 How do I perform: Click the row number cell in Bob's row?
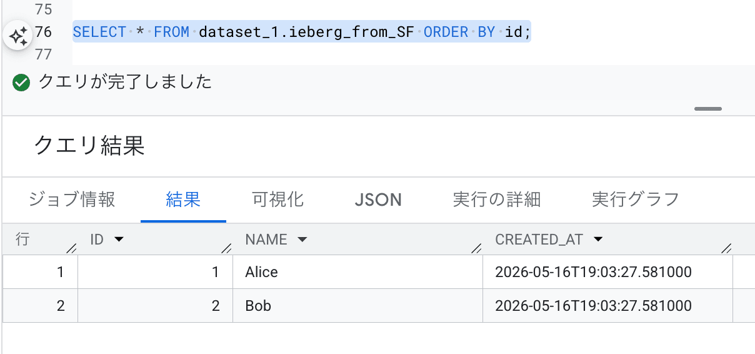(41, 306)
